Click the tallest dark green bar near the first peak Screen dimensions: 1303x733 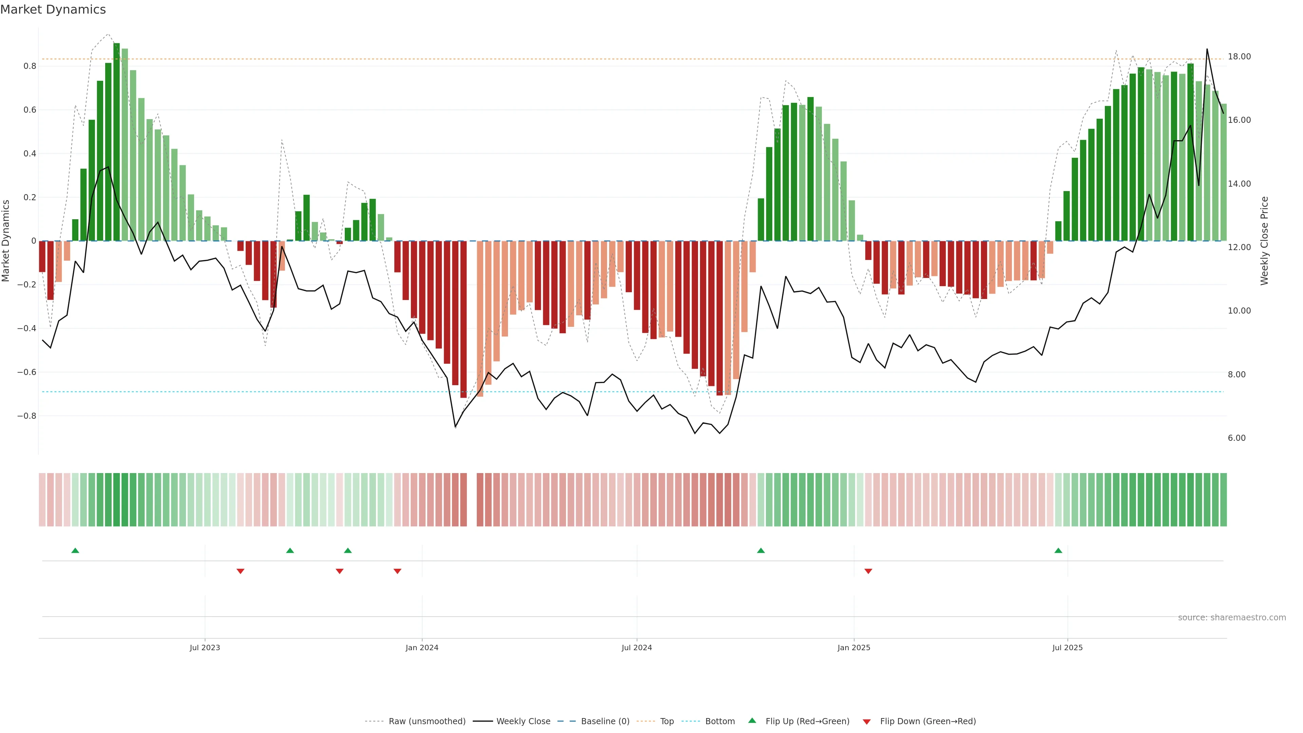click(117, 142)
